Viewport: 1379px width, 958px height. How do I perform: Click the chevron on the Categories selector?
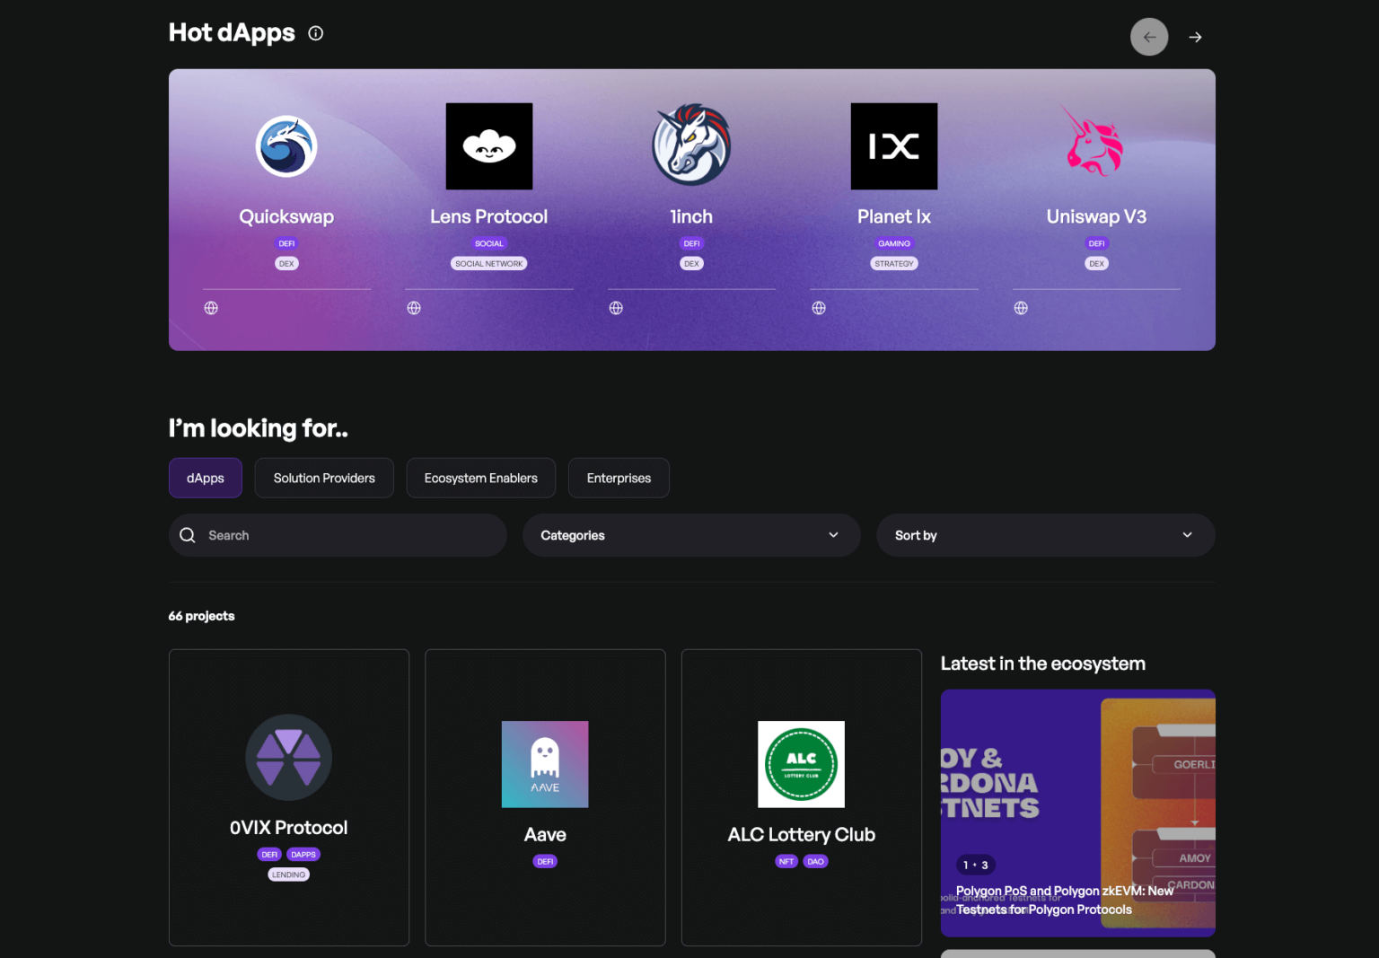pyautogui.click(x=832, y=535)
